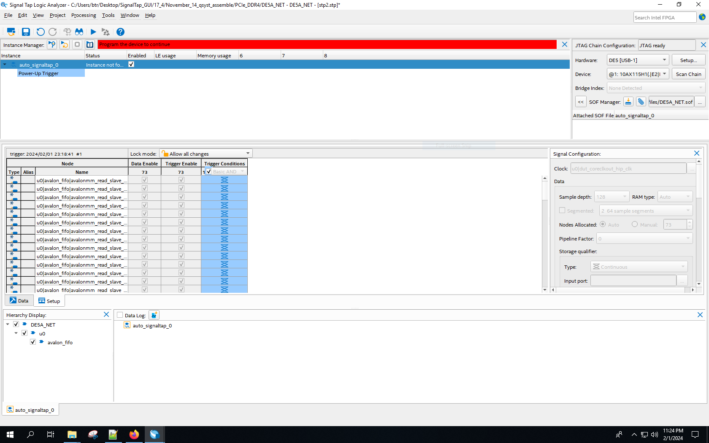Select the Auto radio for Nodes Allocated
The width and height of the screenshot is (709, 443).
point(603,224)
